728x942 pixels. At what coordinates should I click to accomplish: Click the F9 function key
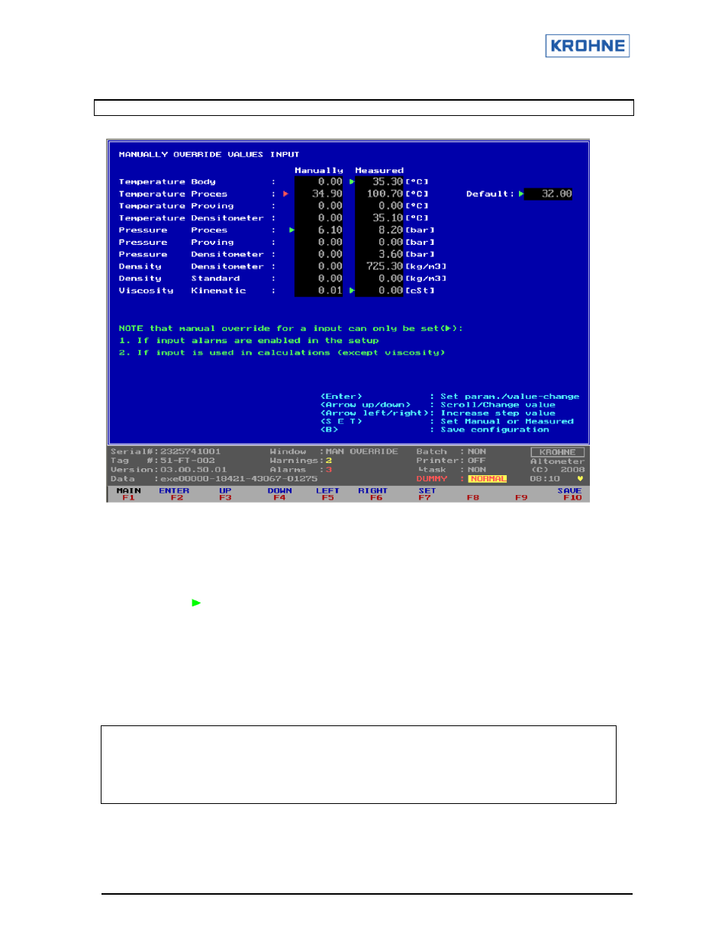click(521, 497)
